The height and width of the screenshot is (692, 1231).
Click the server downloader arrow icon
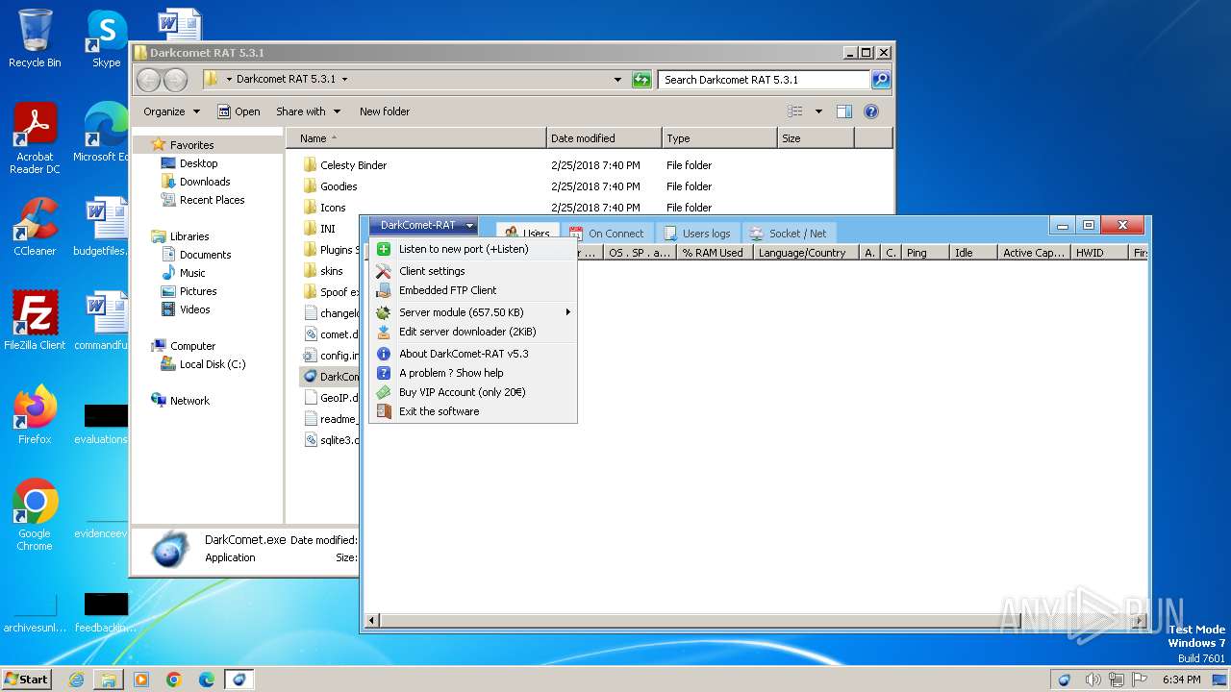click(384, 332)
